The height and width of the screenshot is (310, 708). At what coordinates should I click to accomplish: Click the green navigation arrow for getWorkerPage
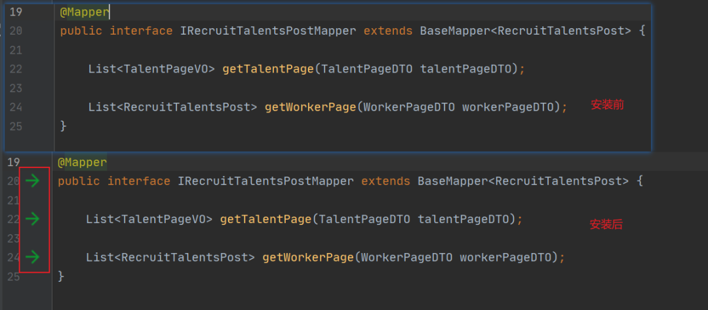[32, 257]
